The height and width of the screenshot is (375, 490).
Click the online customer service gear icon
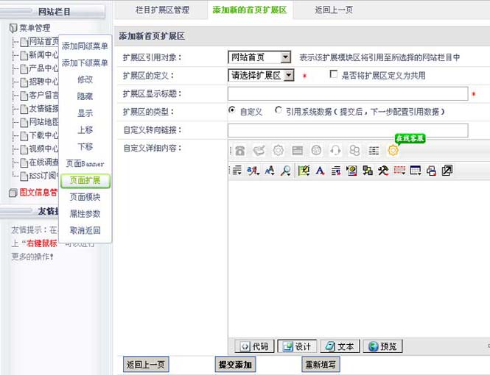pos(393,151)
